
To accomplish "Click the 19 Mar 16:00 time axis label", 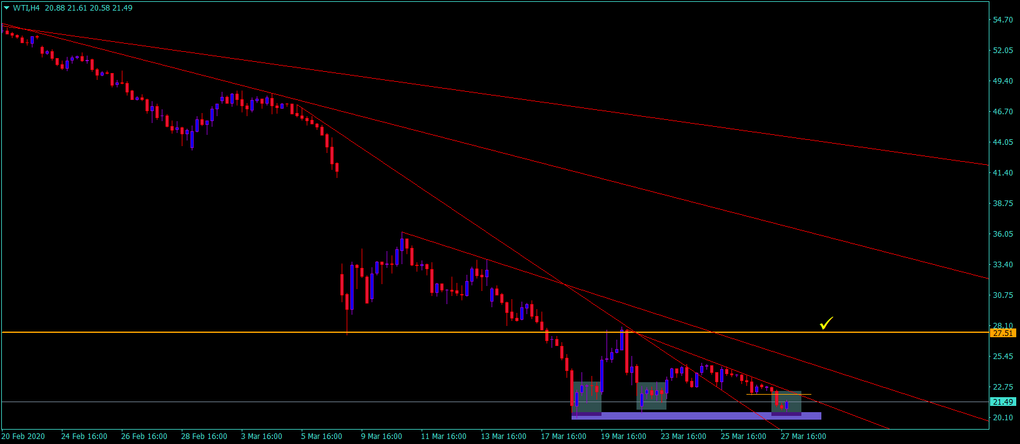I will pos(623,437).
